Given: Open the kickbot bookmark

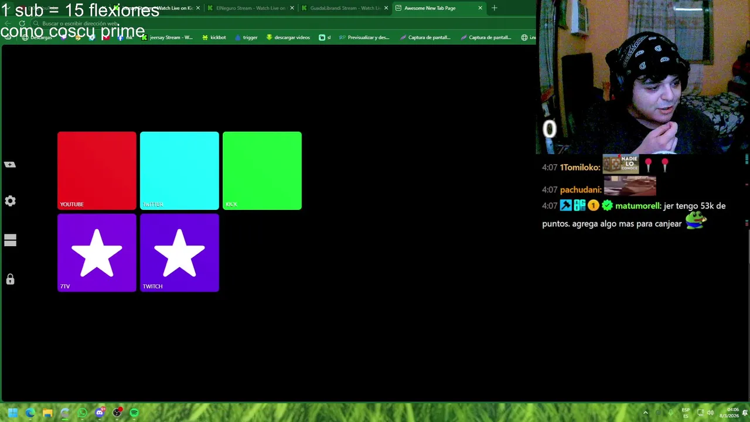Looking at the screenshot, I should coord(214,38).
